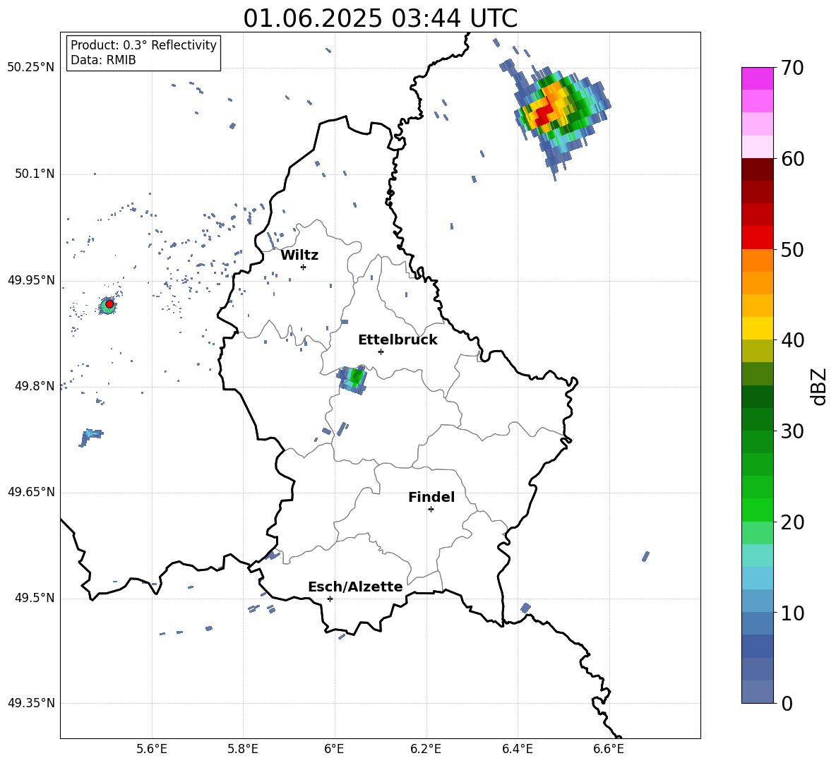This screenshot has height=763, width=836.
Task: Click the '49.65°N' latitude label
Action: pos(31,492)
